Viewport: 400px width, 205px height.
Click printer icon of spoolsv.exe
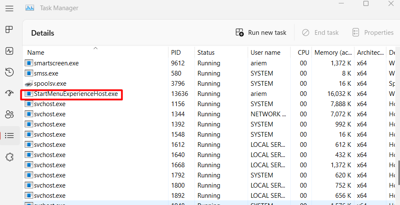pyautogui.click(x=29, y=84)
